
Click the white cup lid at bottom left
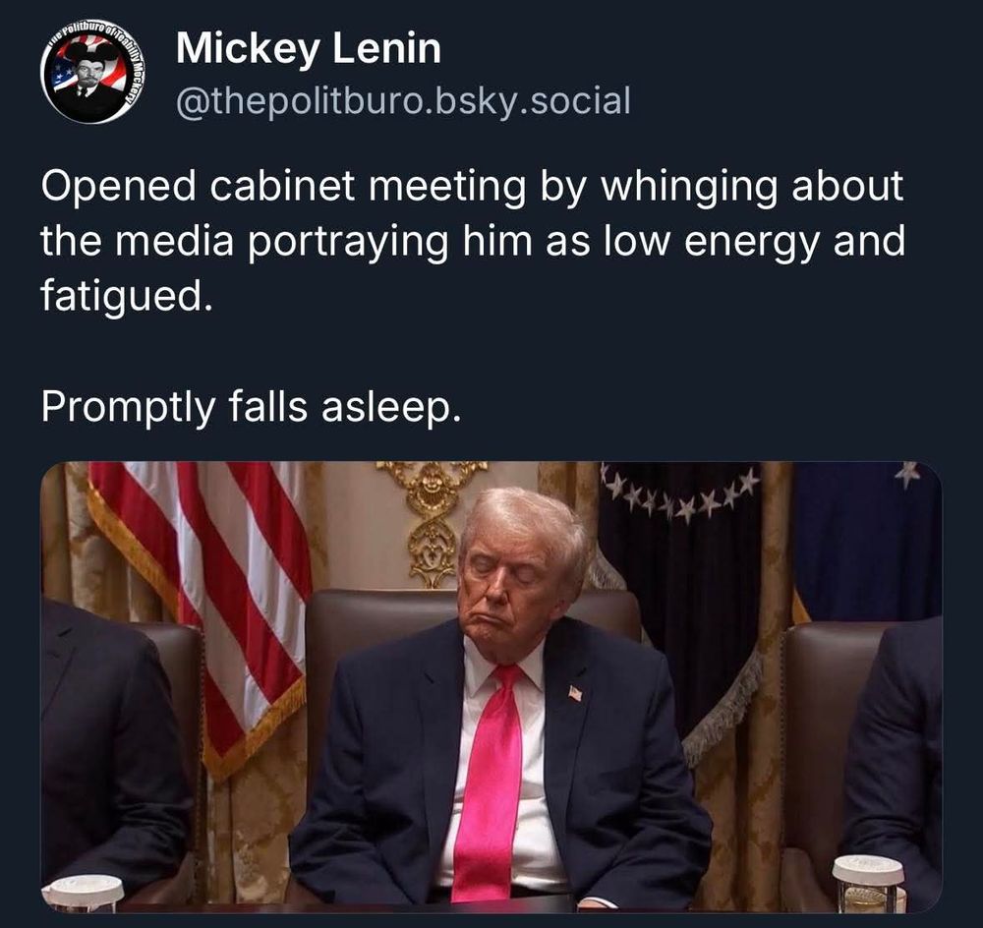(82, 889)
